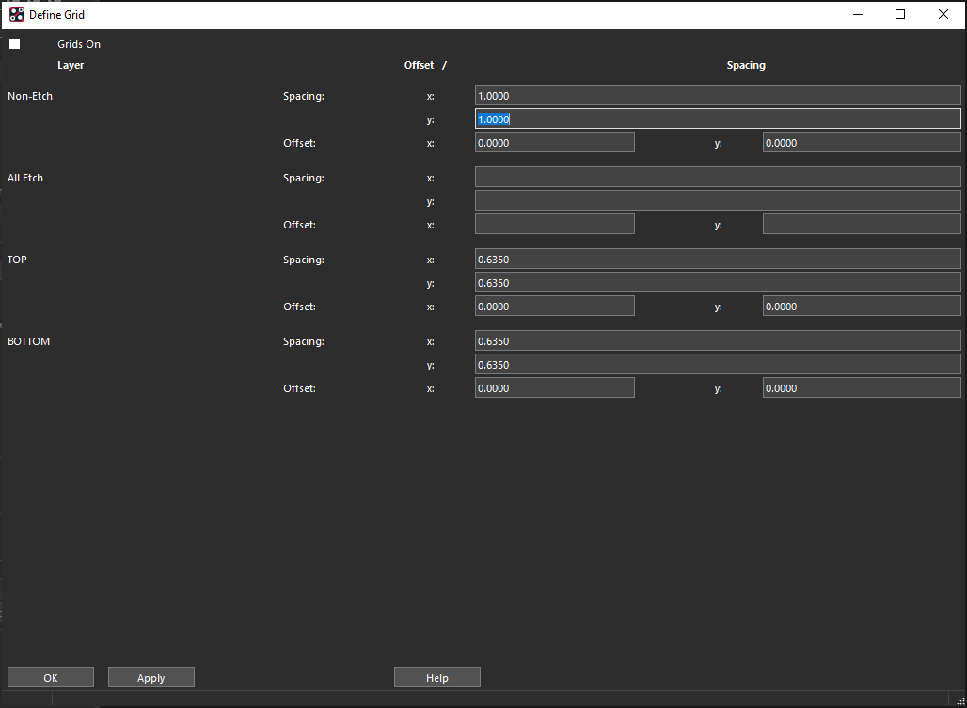Click the Apply button
Image resolution: width=967 pixels, height=708 pixels.
tap(151, 677)
